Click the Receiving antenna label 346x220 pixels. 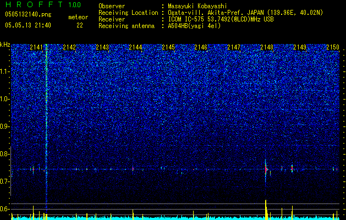tap(127, 26)
